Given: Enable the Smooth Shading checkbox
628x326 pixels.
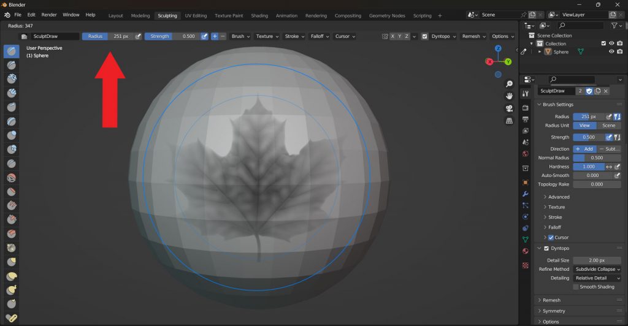Looking at the screenshot, I should (x=575, y=287).
